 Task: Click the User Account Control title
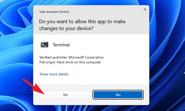(54, 12)
